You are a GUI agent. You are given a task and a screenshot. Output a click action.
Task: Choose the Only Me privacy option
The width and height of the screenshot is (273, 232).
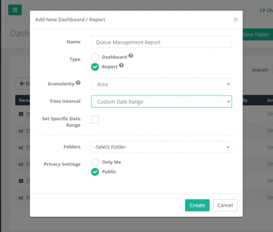pos(95,162)
